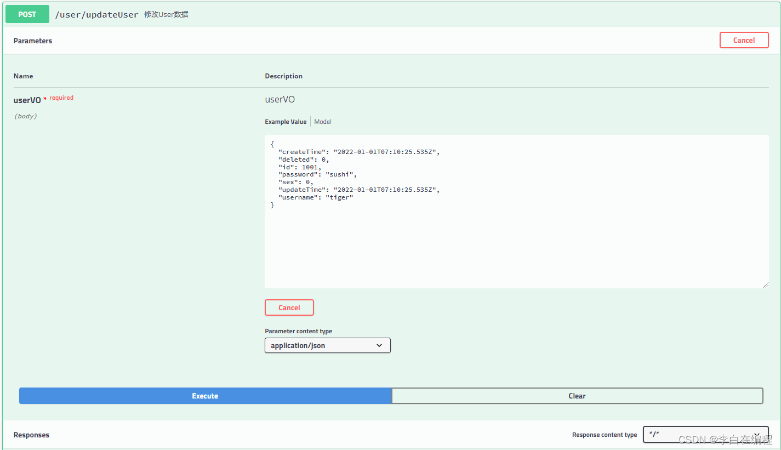The width and height of the screenshot is (781, 450).
Task: Click the "userVO" description heading text
Action: click(280, 99)
